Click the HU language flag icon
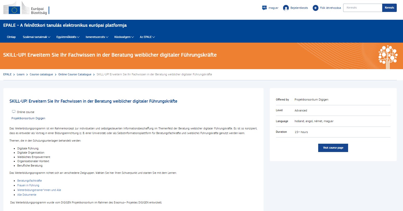 (264, 8)
